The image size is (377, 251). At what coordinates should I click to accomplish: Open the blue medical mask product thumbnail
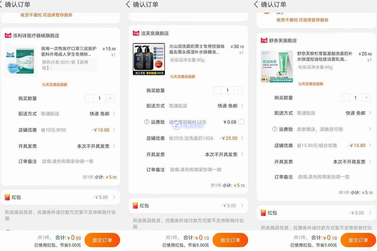[21, 62]
